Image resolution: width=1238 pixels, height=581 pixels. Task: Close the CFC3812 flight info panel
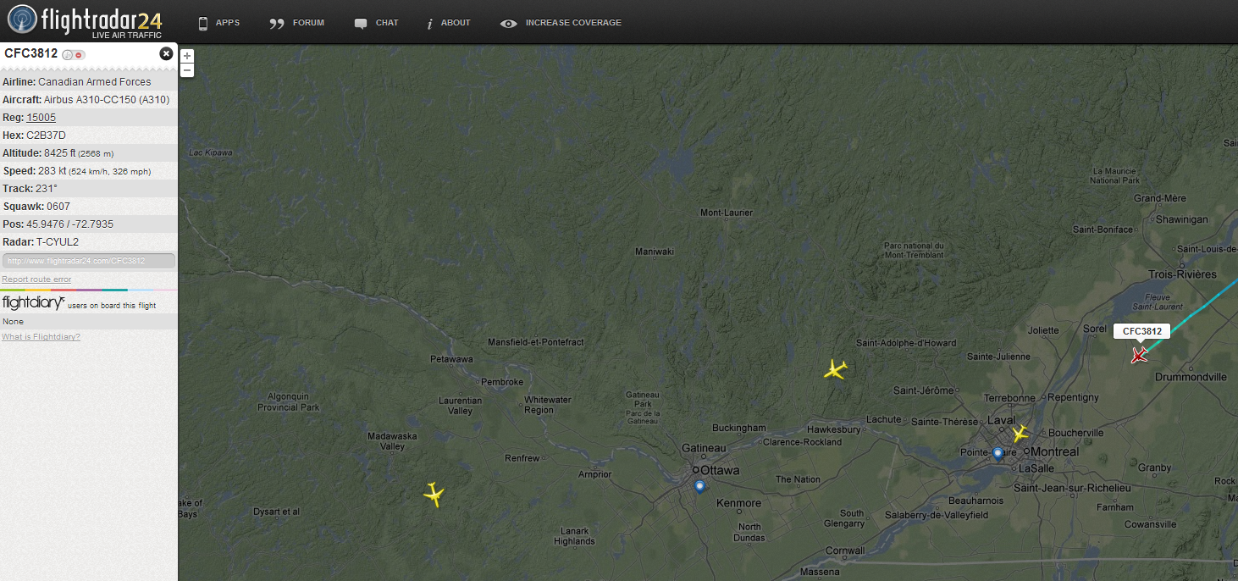[x=166, y=53]
